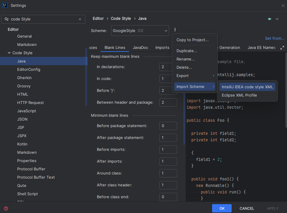Open Kotlin code style settings
Viewport: 287px width, 213px height.
point(22,144)
